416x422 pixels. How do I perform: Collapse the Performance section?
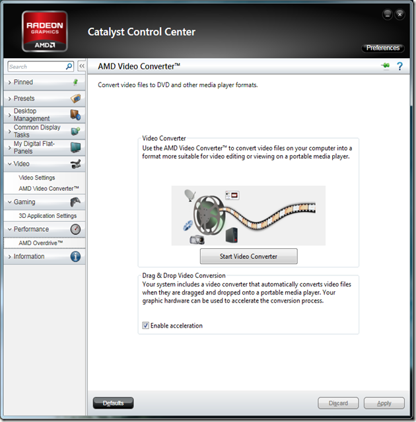tap(45, 229)
